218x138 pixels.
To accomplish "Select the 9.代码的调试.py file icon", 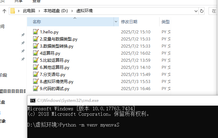I will 36,88.
